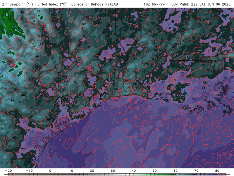
Task: Click the '60' dewpoint value near the green area
Action: pos(19,28)
